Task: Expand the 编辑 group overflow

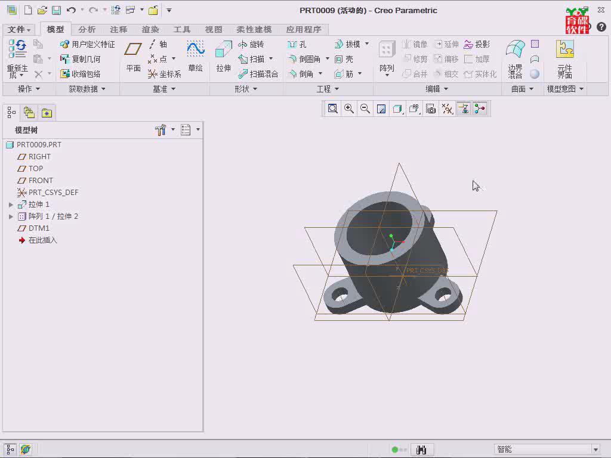Action: point(437,89)
